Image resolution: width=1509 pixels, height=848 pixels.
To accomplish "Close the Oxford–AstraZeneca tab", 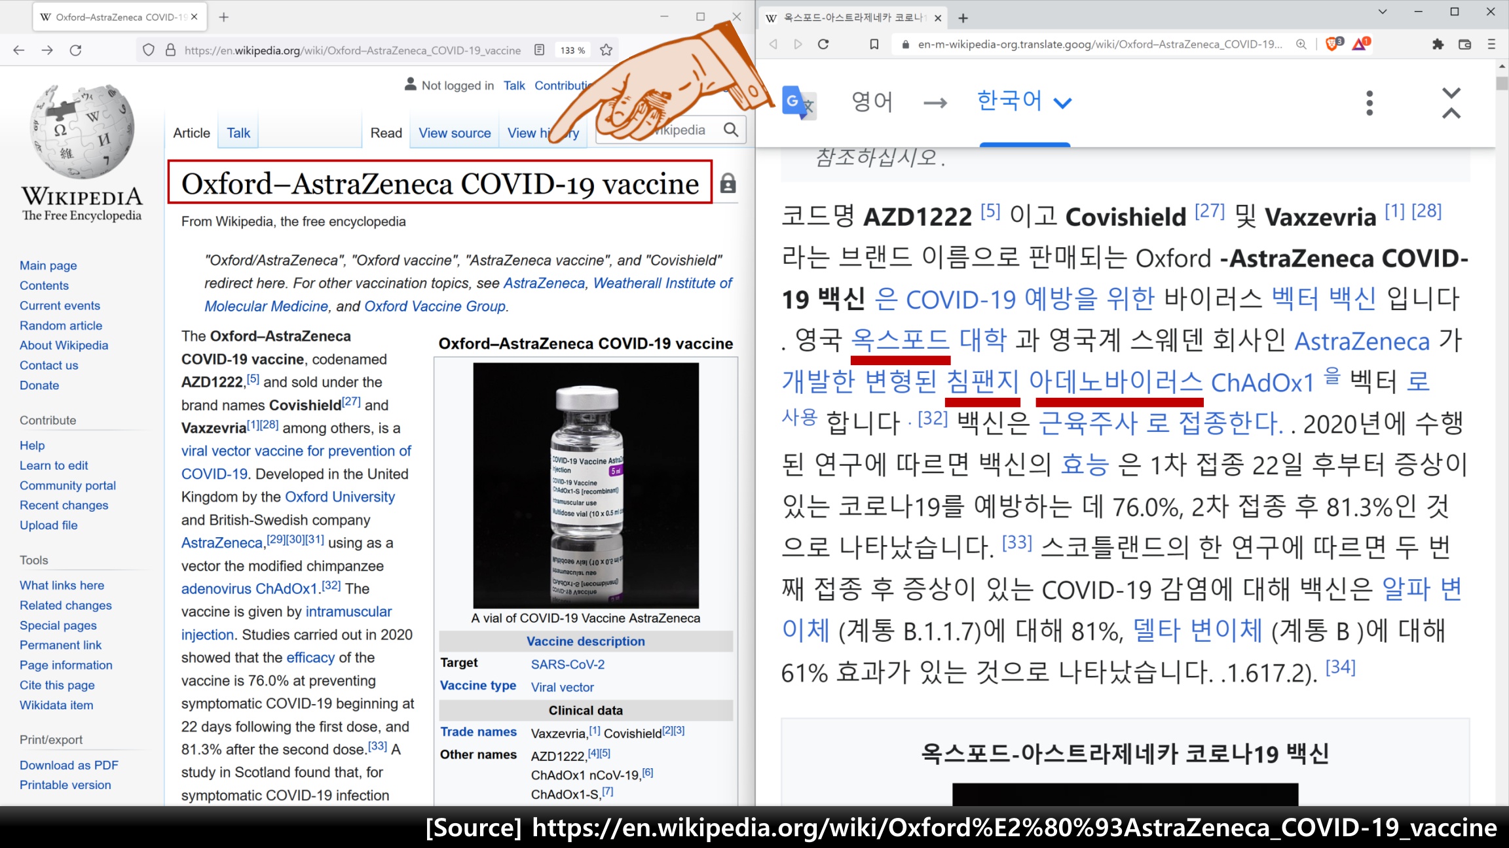I will click(x=194, y=17).
